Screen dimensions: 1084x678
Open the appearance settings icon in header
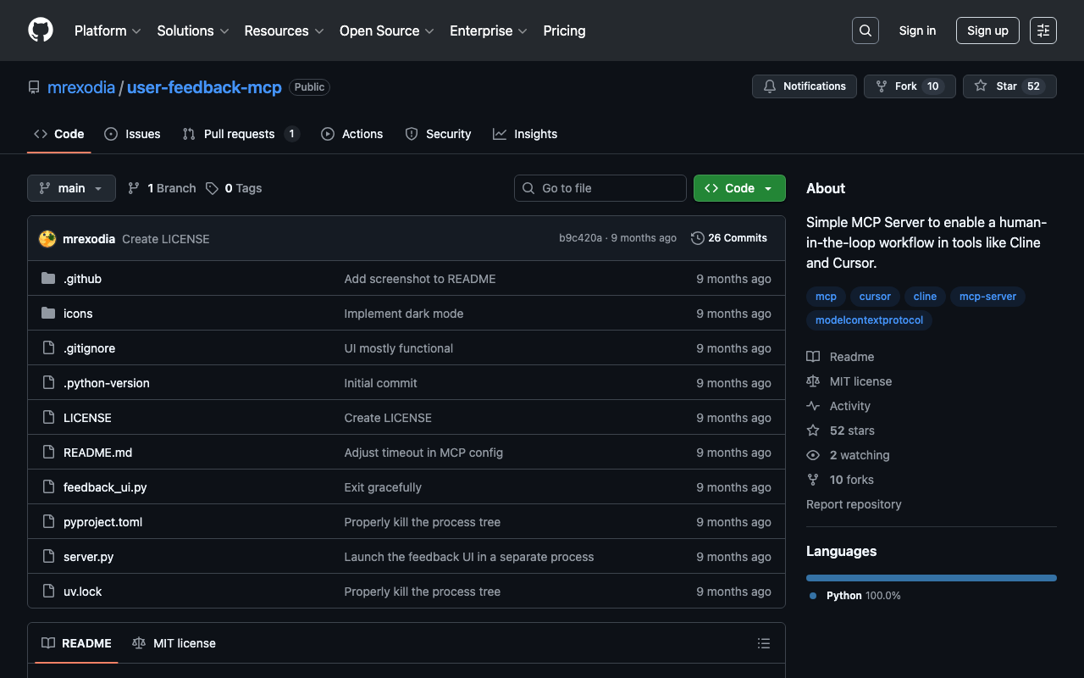1043,31
